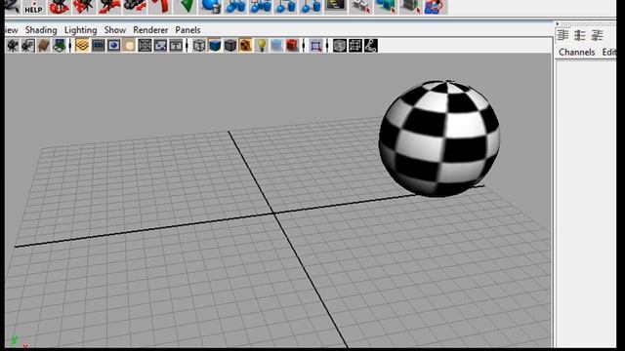This screenshot has height=351, width=625.
Task: Click the dark monitor screen shelf icon
Action: [335, 6]
